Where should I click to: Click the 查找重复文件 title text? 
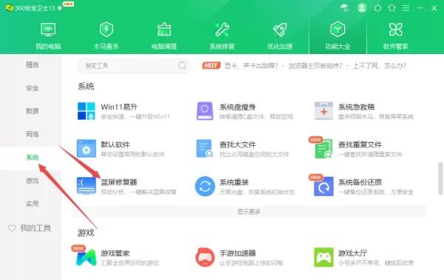[360, 144]
